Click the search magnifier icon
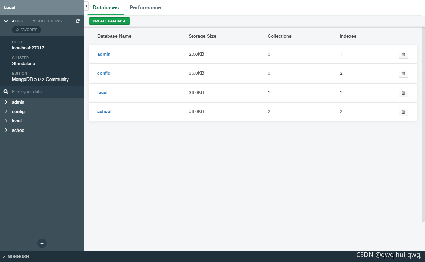 pos(6,92)
